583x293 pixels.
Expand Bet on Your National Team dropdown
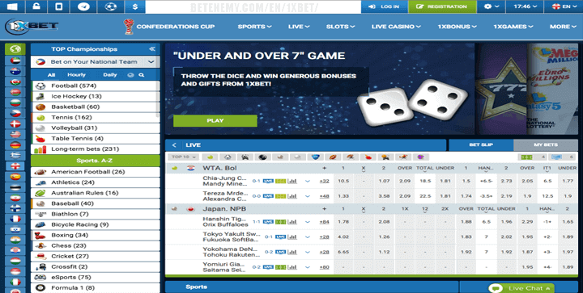pyautogui.click(x=151, y=62)
